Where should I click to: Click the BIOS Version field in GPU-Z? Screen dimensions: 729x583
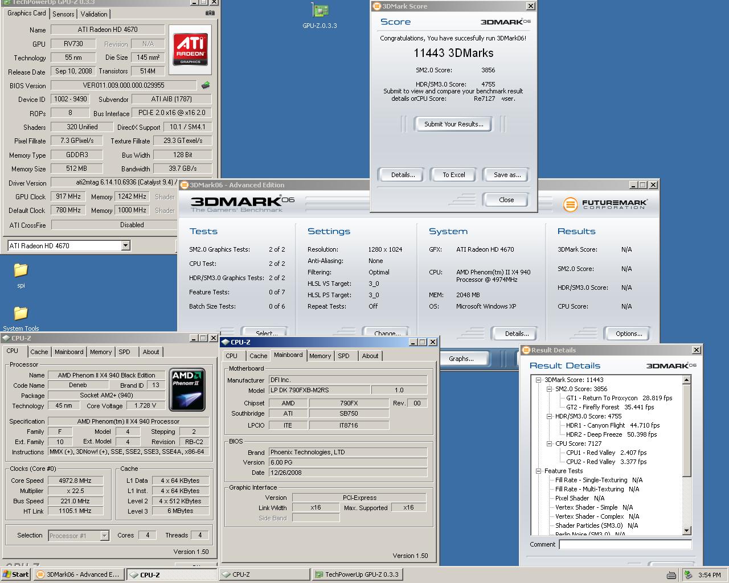click(x=124, y=85)
